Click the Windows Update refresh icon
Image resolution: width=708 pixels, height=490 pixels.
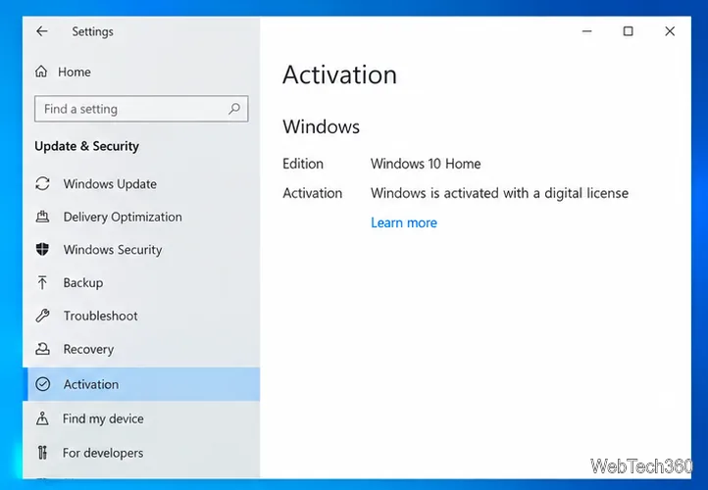click(42, 183)
